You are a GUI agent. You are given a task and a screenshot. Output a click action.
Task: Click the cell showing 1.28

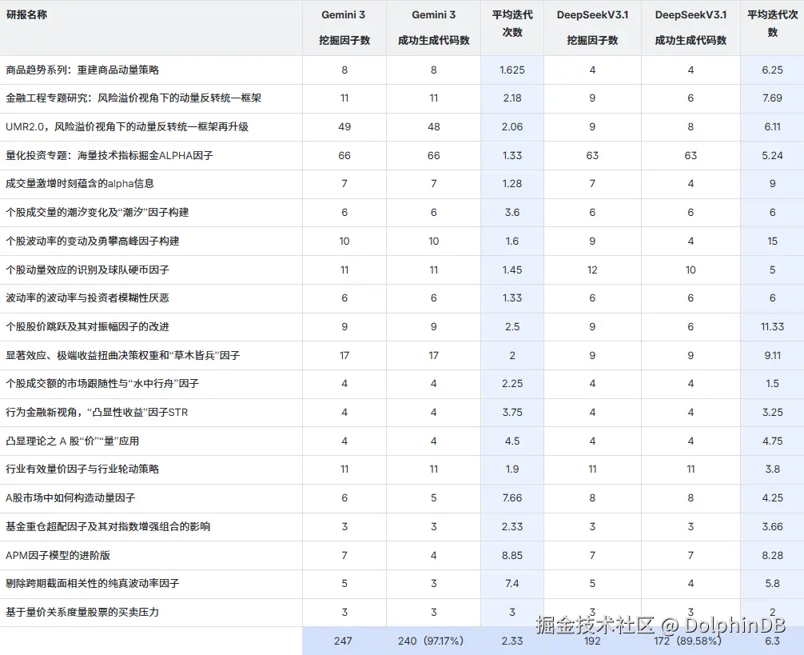(x=512, y=184)
